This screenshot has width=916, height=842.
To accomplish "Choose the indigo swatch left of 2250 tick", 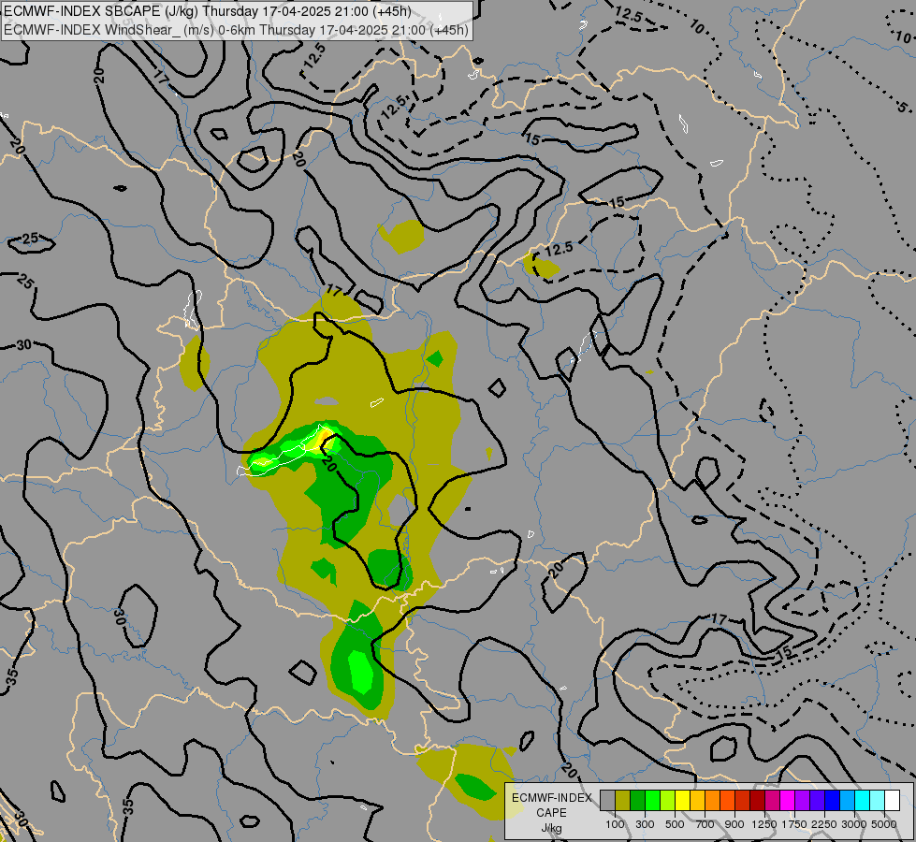I will point(817,800).
